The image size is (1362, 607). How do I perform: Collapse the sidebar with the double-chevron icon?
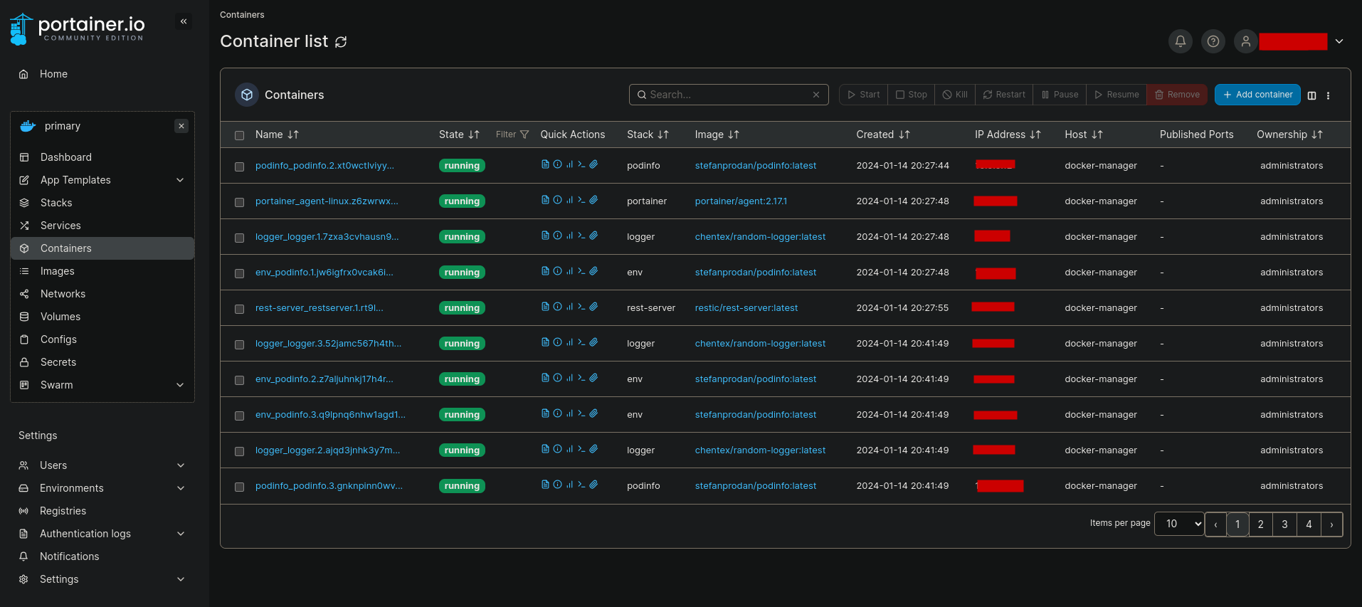(184, 21)
